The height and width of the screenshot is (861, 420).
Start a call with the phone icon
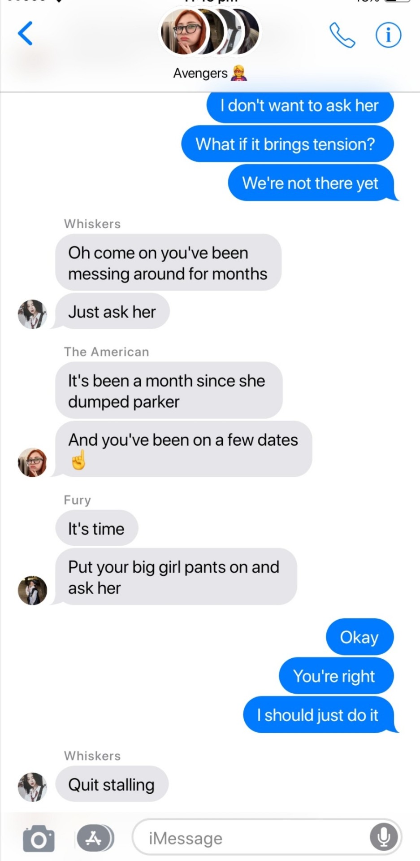coord(342,35)
